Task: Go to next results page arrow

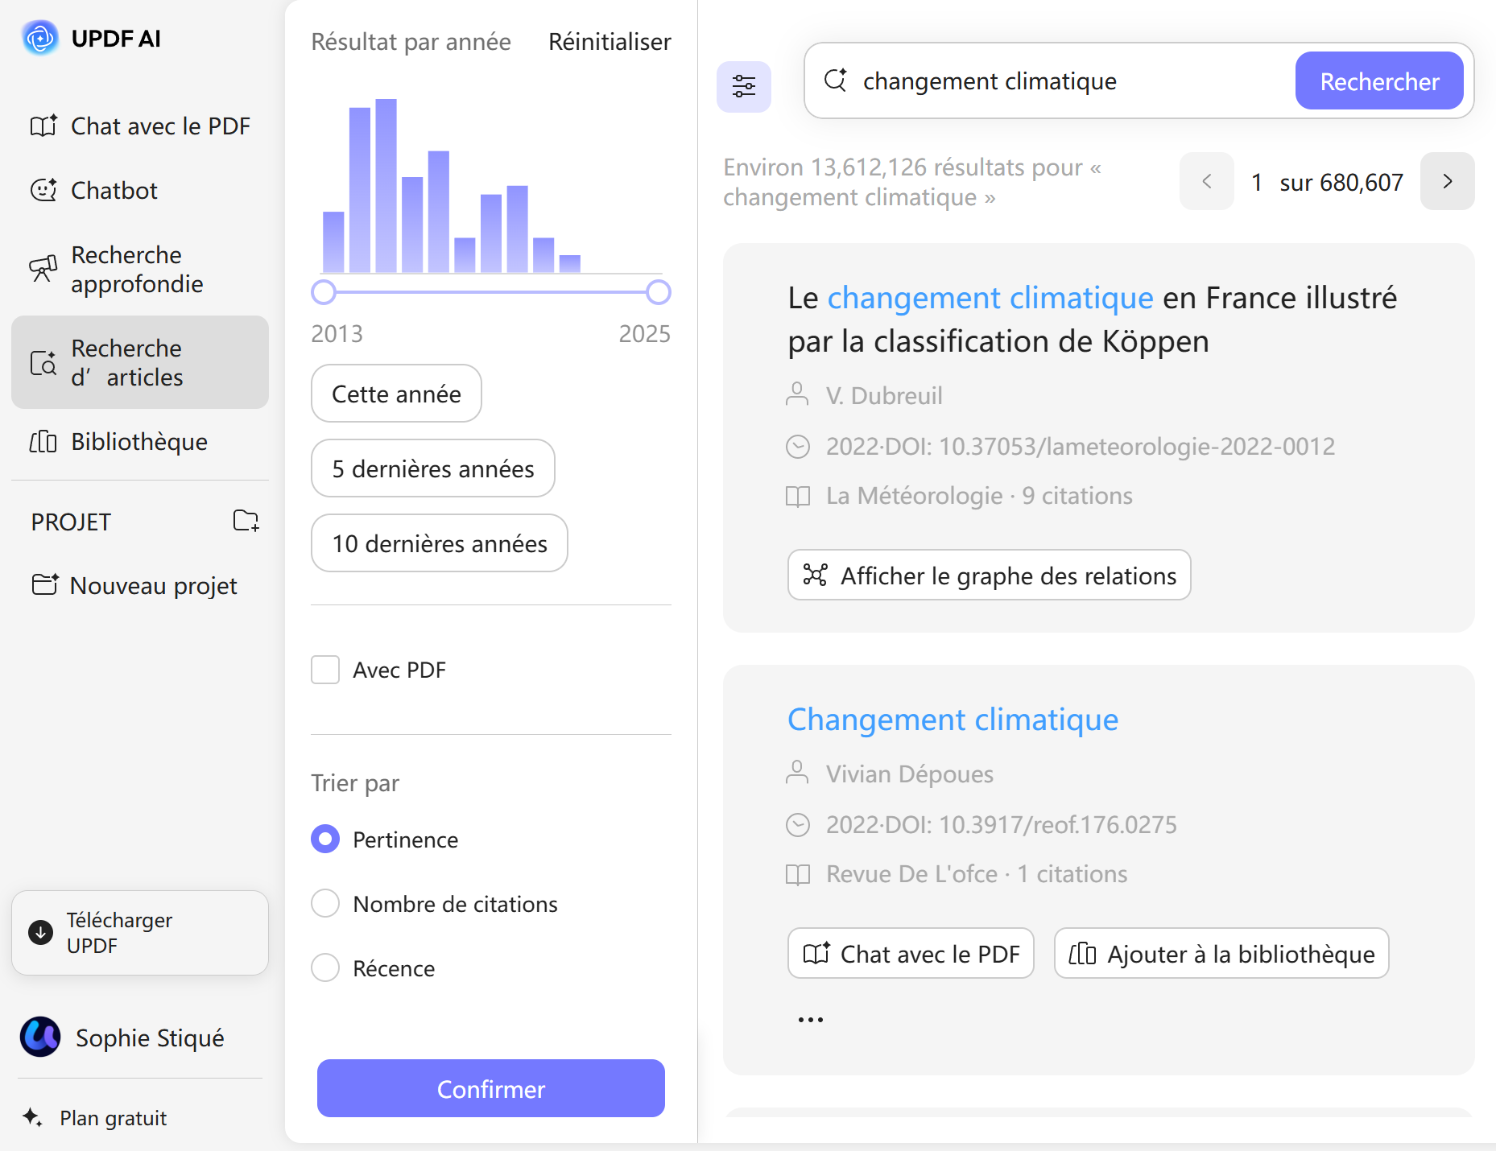Action: click(1447, 182)
